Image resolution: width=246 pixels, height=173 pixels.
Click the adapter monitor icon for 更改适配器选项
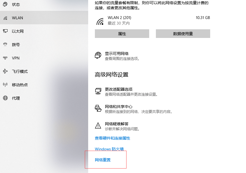tap(98, 91)
